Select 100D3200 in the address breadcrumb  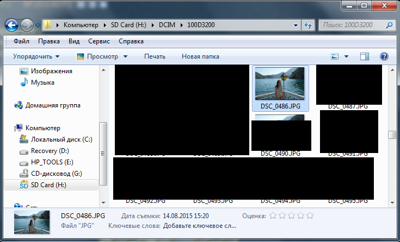click(201, 25)
